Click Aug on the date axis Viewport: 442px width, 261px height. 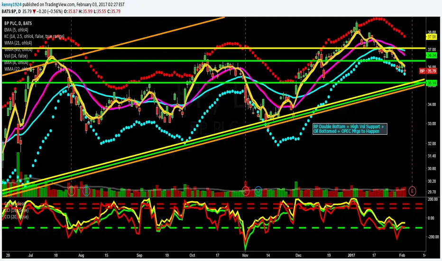(81, 255)
